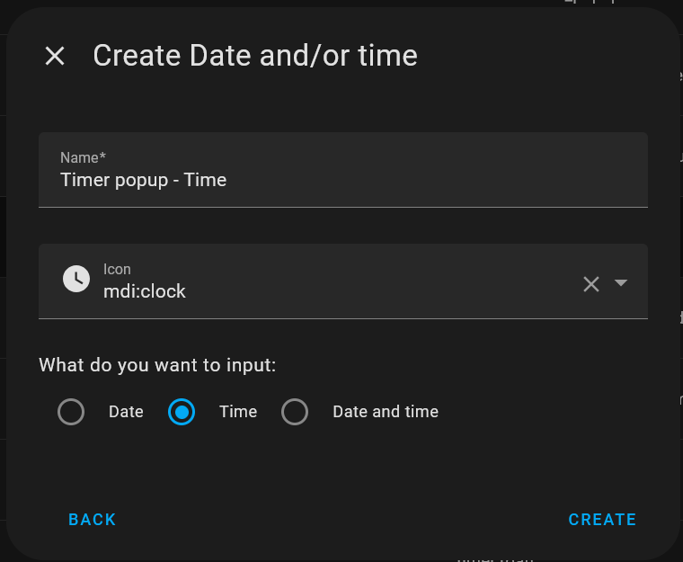Image resolution: width=683 pixels, height=562 pixels.
Task: Clear the selected mdi:clock icon
Action: coord(591,284)
